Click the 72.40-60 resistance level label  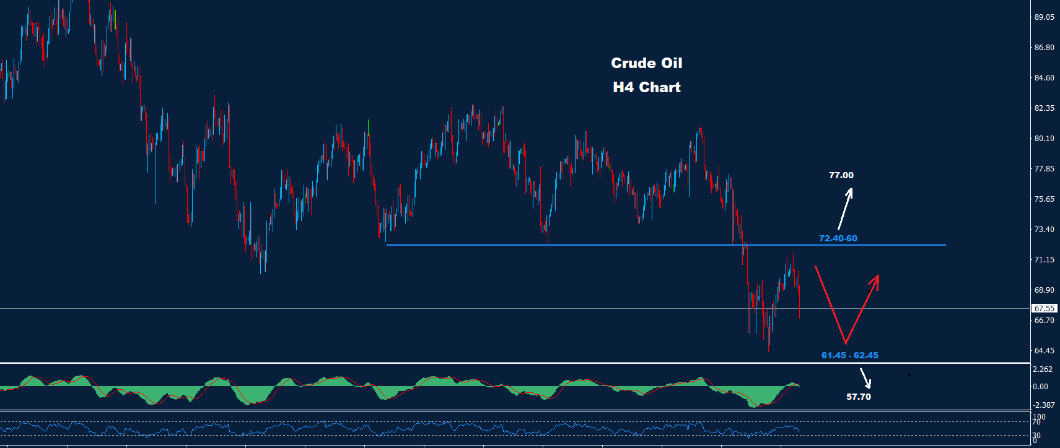[x=838, y=238]
